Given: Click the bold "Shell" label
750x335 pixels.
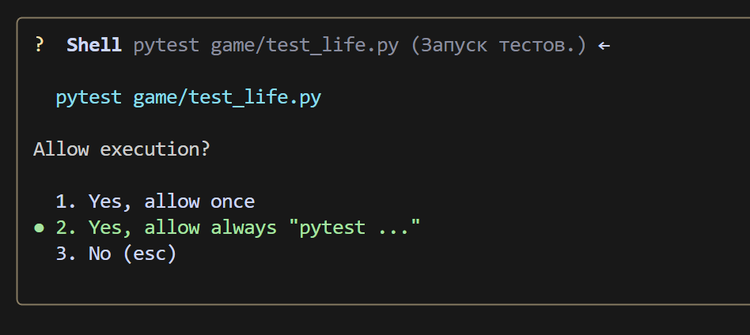Looking at the screenshot, I should [93, 45].
